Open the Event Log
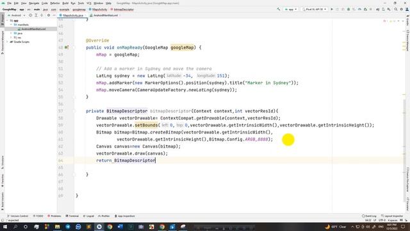The image size is (410, 231). pyautogui.click(x=369, y=216)
